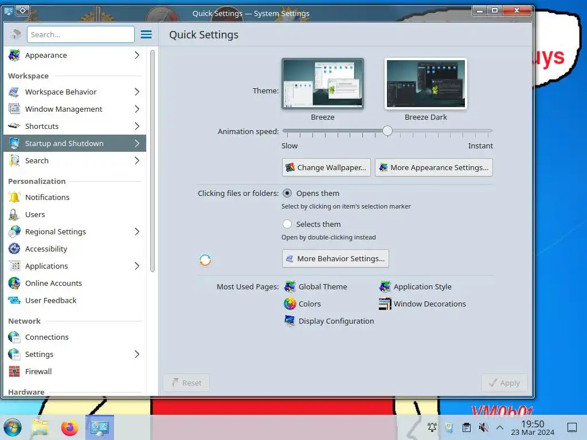Select the Opens them radio button

pyautogui.click(x=287, y=194)
